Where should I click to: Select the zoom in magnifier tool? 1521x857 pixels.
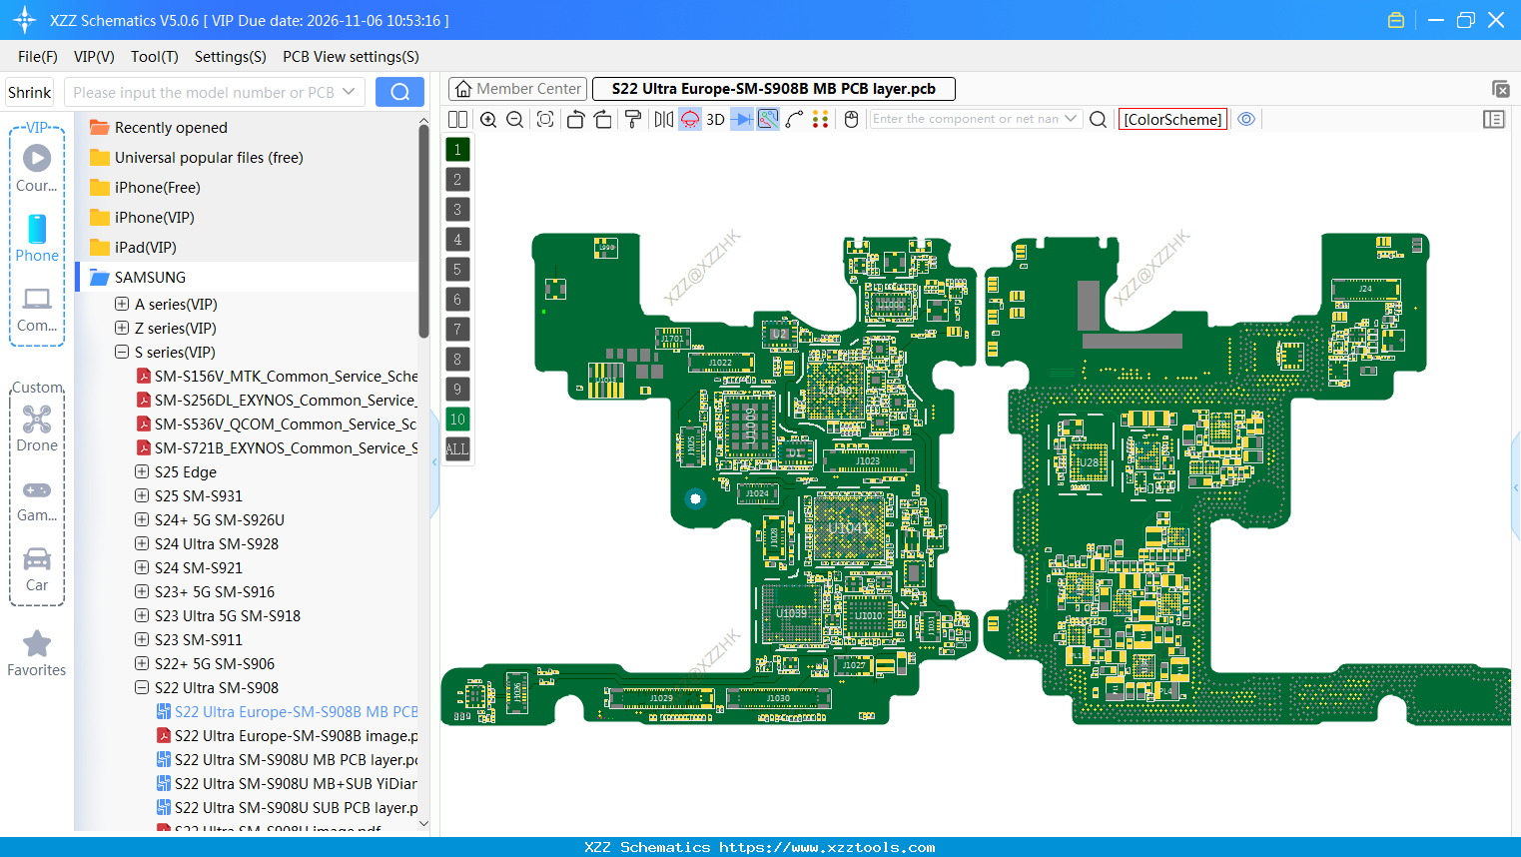489,119
